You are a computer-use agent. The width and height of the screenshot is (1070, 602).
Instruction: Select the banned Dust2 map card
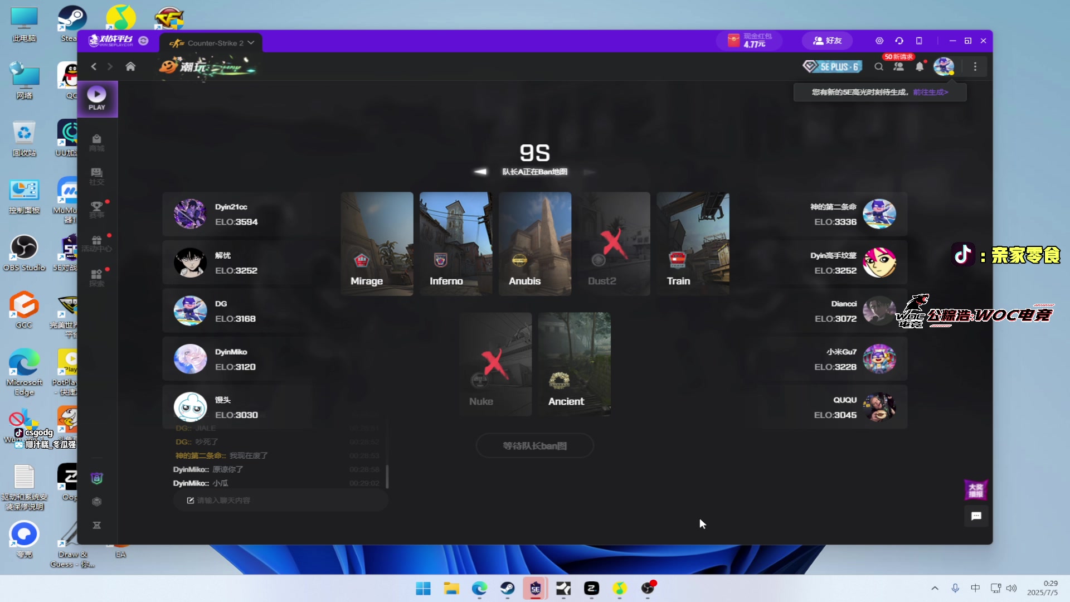coord(614,244)
